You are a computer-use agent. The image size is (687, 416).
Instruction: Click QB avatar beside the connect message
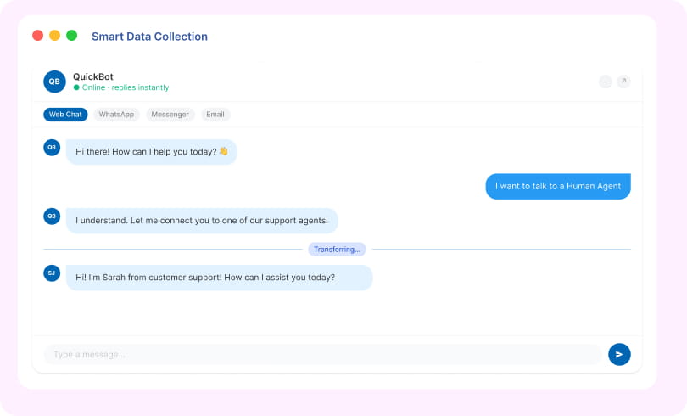coord(52,216)
